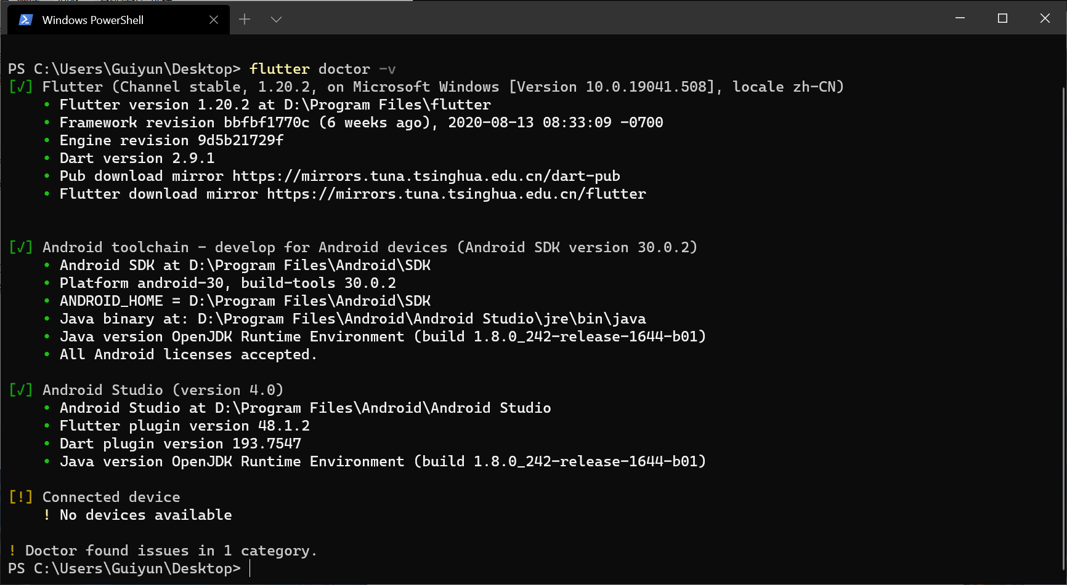Screen dimensions: 1067x585
Task: Click the green check mark beside Android toolchain
Action: pyautogui.click(x=21, y=247)
